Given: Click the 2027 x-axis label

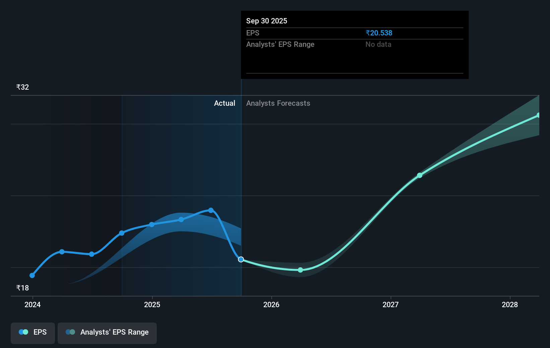Looking at the screenshot, I should tap(391, 304).
